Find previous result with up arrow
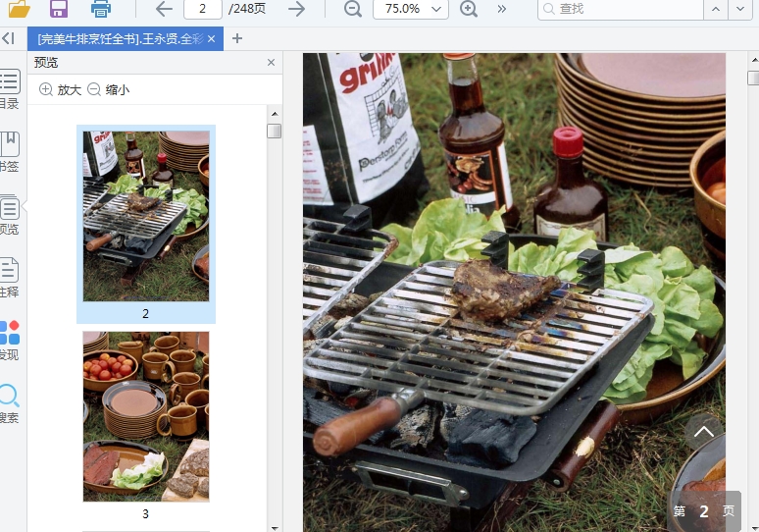The height and width of the screenshot is (532, 759). (x=716, y=9)
